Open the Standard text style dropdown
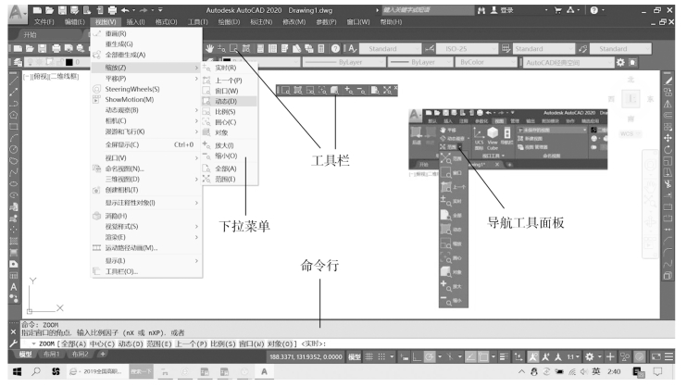Image resolution: width=687 pixels, height=387 pixels. click(x=391, y=48)
